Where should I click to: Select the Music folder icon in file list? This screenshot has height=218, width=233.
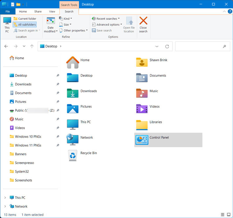(x=142, y=93)
